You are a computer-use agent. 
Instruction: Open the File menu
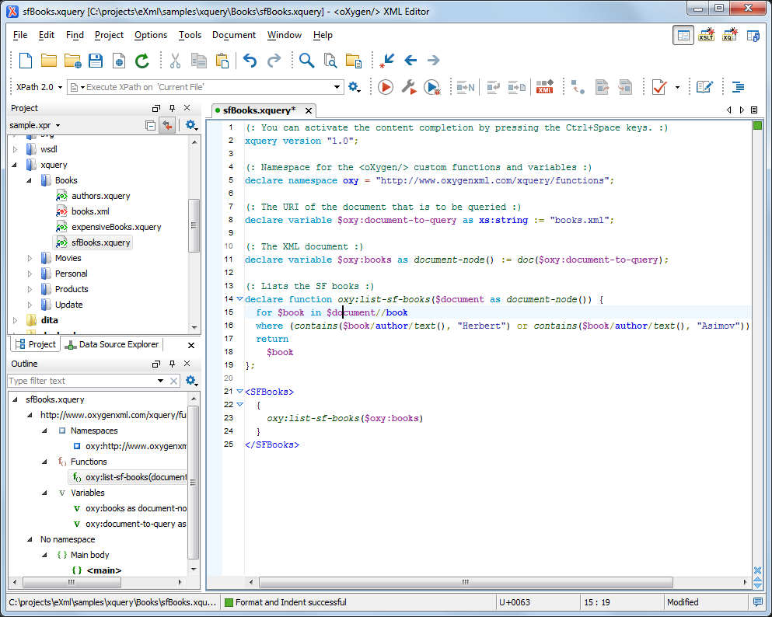click(x=20, y=35)
